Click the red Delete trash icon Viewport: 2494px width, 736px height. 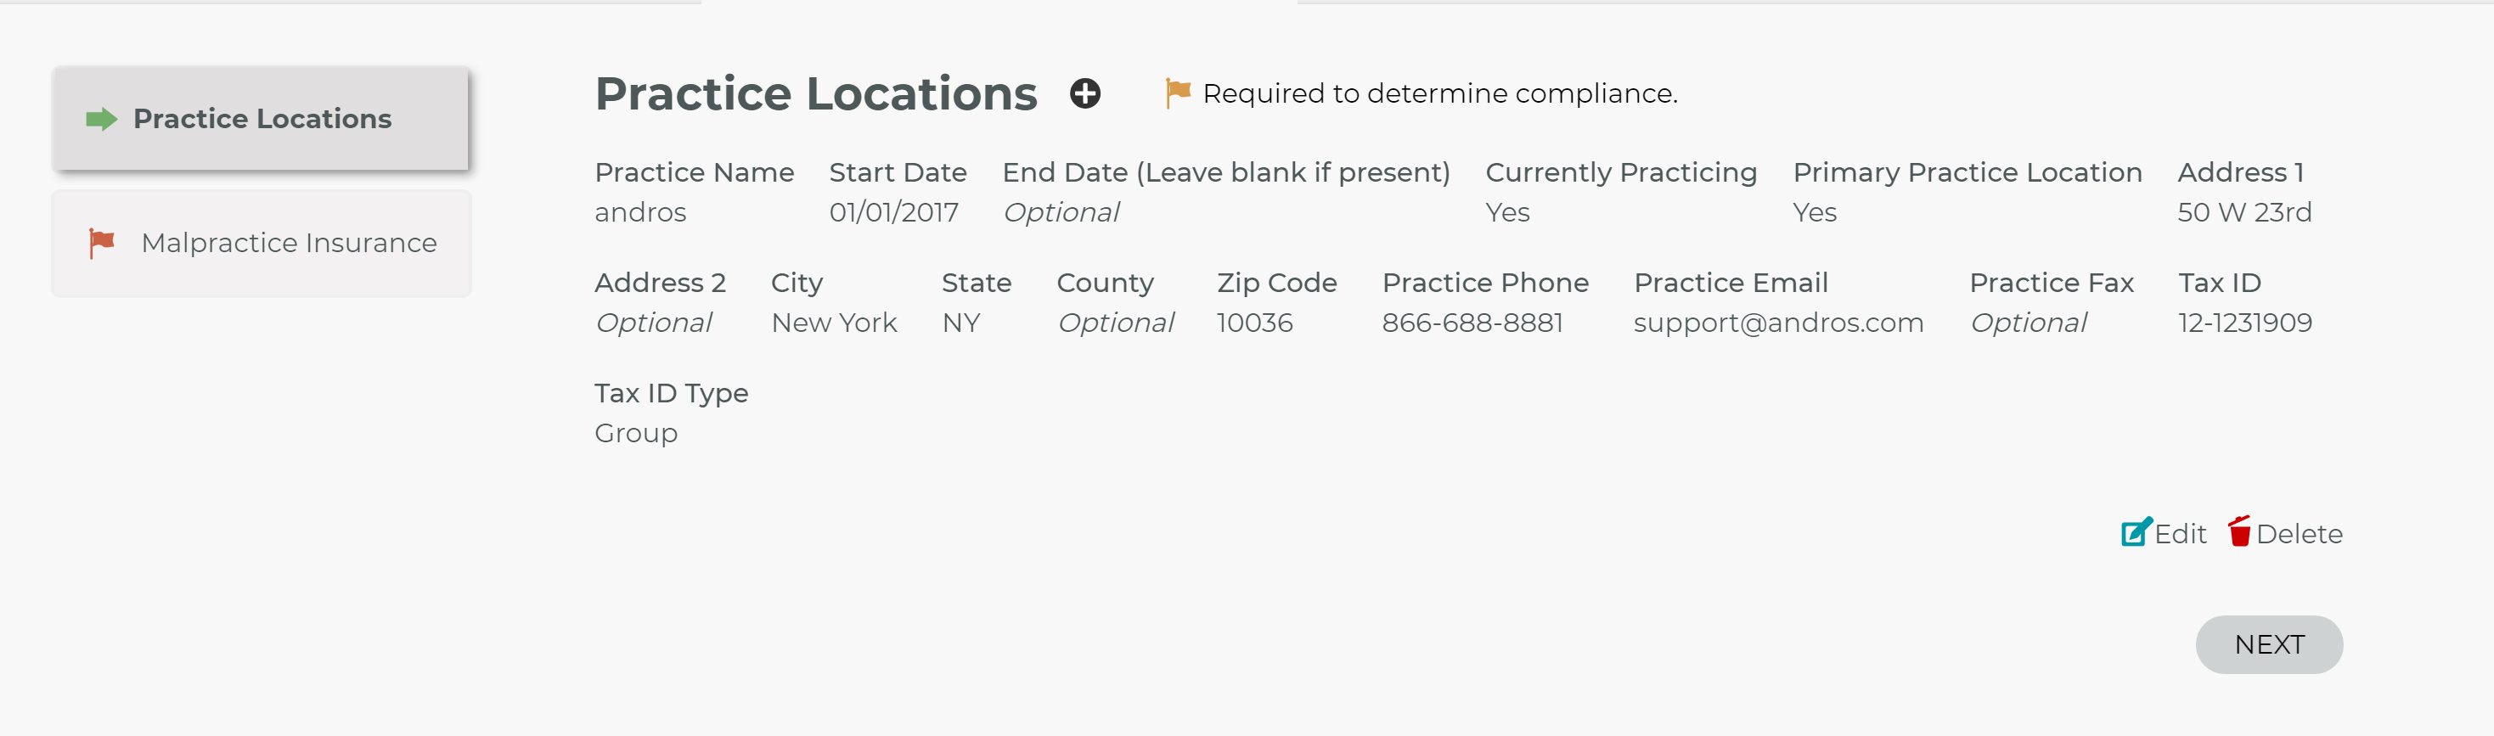point(2238,531)
